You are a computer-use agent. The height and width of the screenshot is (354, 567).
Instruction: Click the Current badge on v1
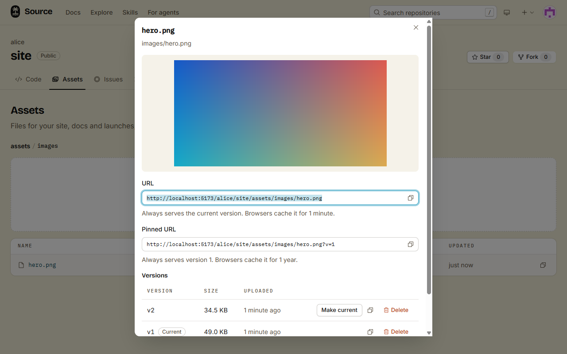click(172, 332)
